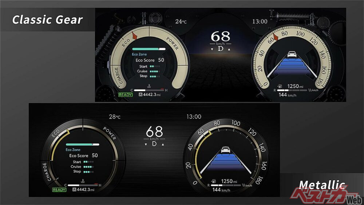Click the READY indicator in the Metallic dashboard
This screenshot has width=364, height=205.
tap(59, 190)
